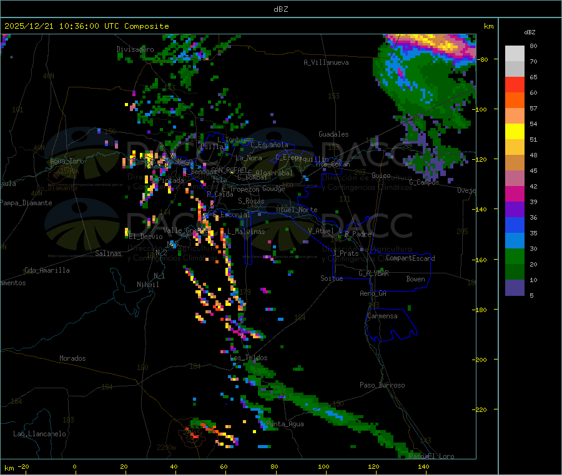The width and height of the screenshot is (562, 475).
Task: Click the La_Nora location label
Action: (x=249, y=158)
